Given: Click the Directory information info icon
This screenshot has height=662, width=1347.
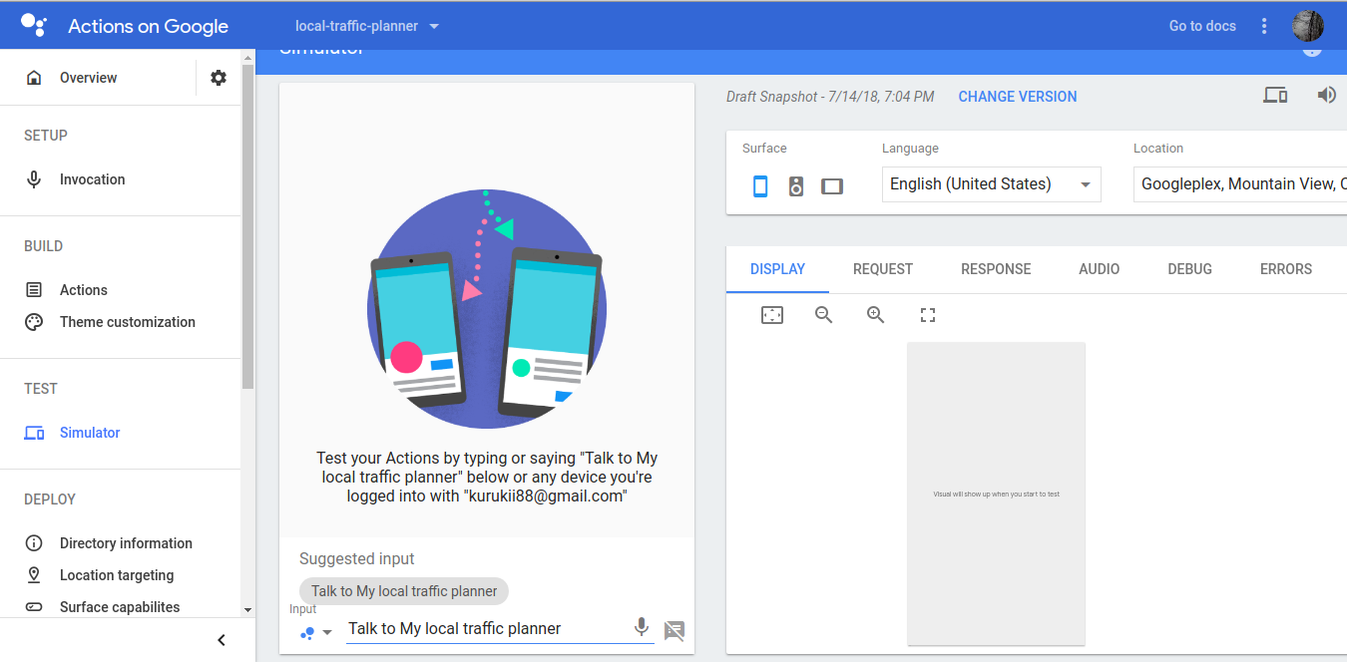Looking at the screenshot, I should (x=34, y=543).
